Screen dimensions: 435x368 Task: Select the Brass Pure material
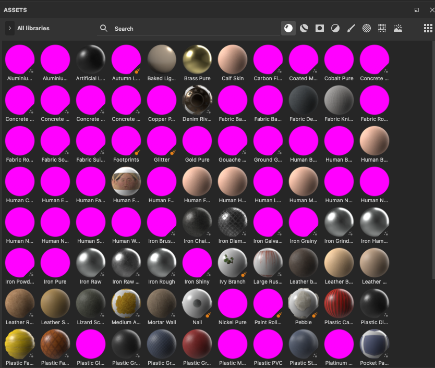pos(197,58)
